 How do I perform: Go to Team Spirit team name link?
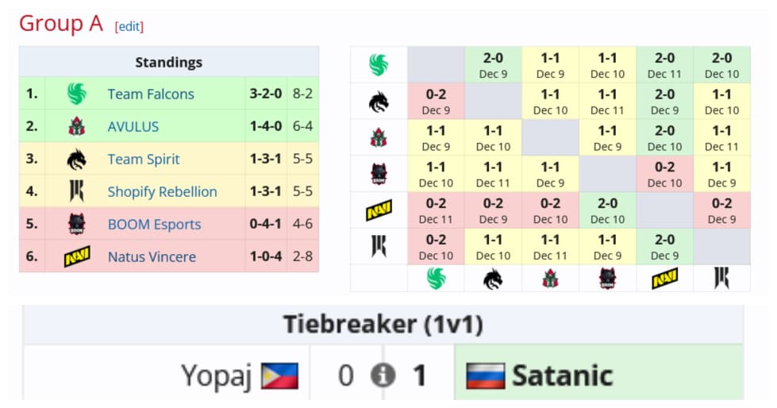click(x=144, y=160)
